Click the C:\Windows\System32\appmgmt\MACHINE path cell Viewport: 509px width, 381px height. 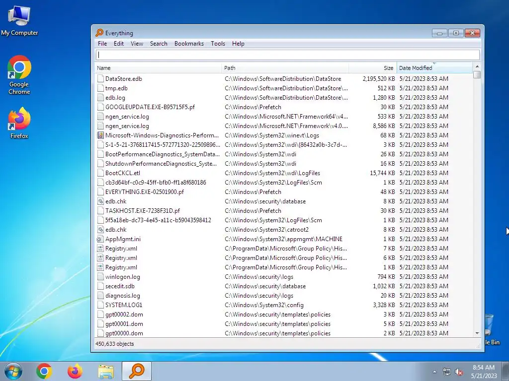point(283,239)
